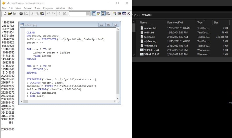This screenshot has height=138, width=232.
Task: Create a new file from toolbar
Action: 5,13
